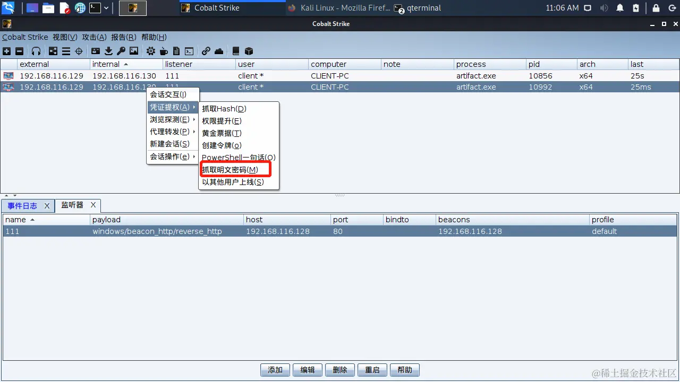Expand the 凭证提权(A) submenu
Image resolution: width=680 pixels, height=382 pixels.
pyautogui.click(x=173, y=107)
